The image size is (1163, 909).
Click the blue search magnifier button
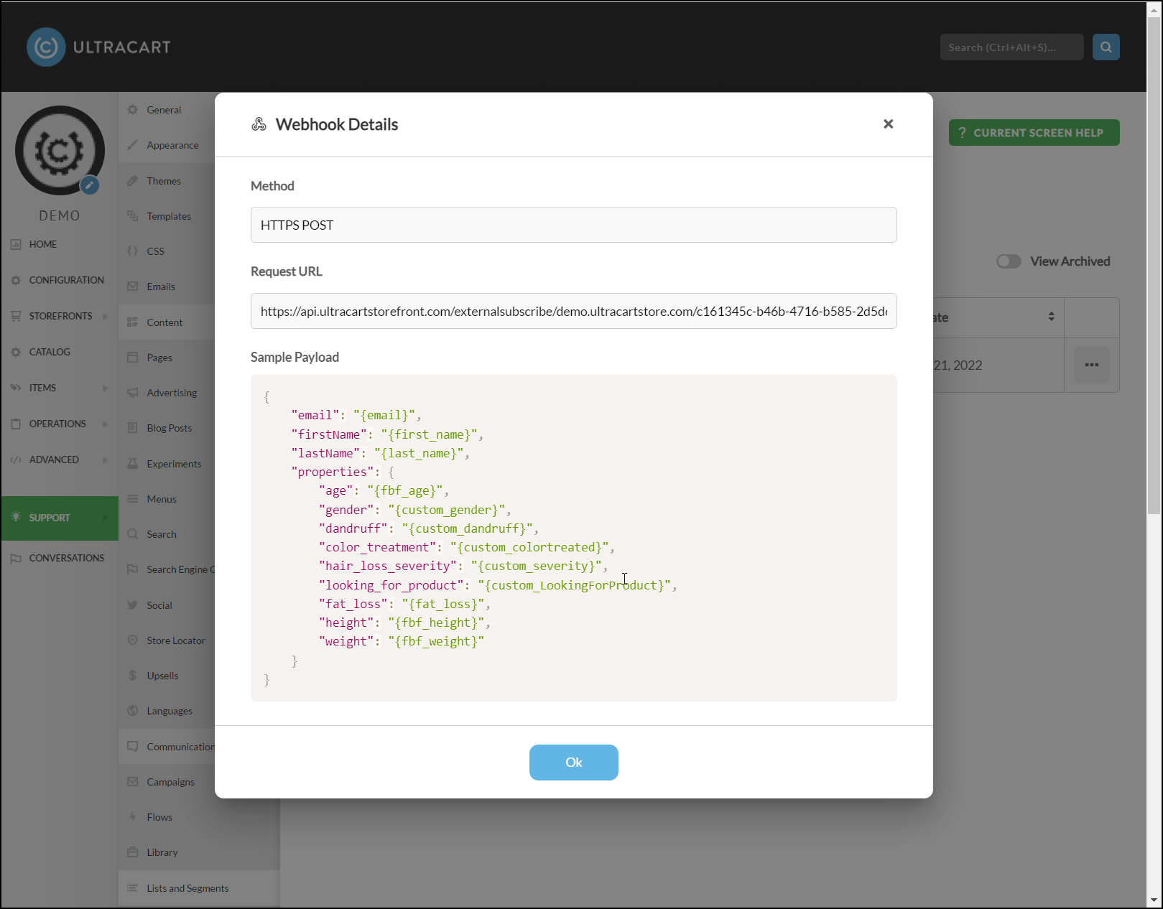1106,47
